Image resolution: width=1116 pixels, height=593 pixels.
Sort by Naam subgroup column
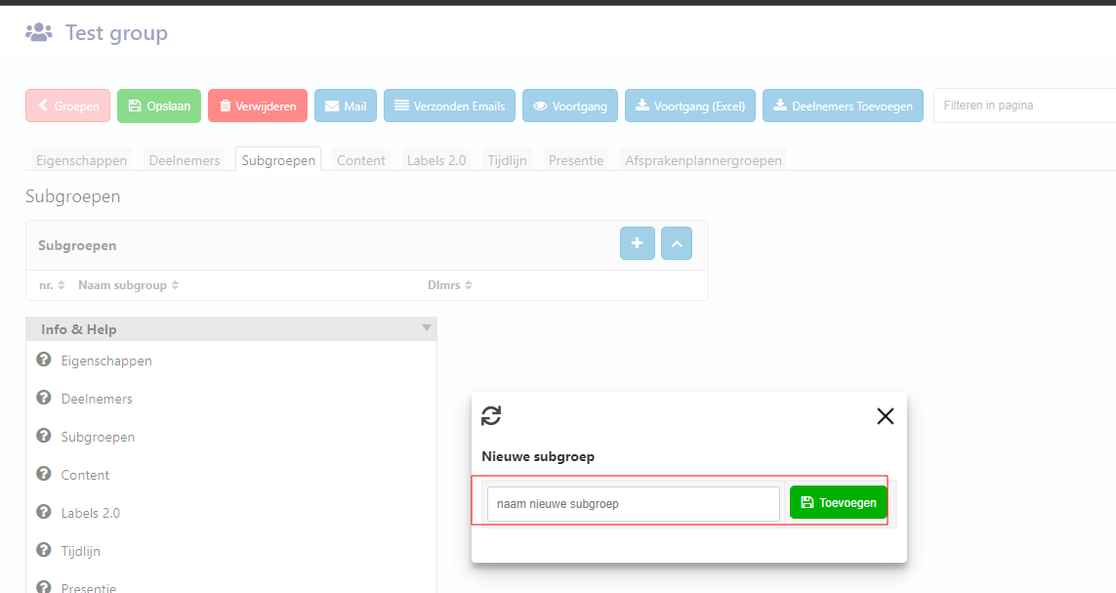pos(128,285)
